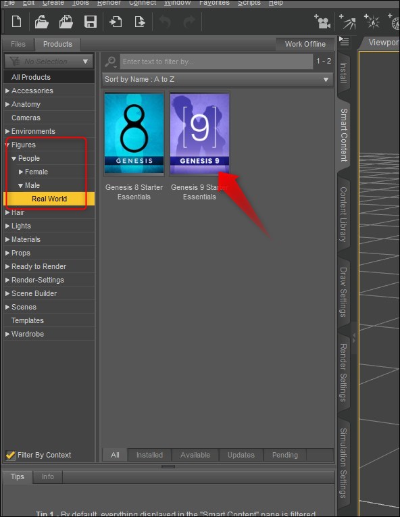
Task: Open the Sort by Name dropdown
Action: point(217,80)
